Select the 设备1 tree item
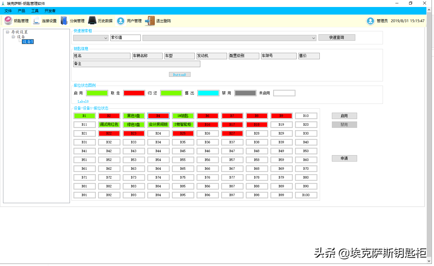 tap(28, 42)
